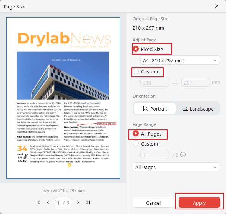Screen dimensions: 226x214
Task: Click the Cancel button
Action: (153, 202)
